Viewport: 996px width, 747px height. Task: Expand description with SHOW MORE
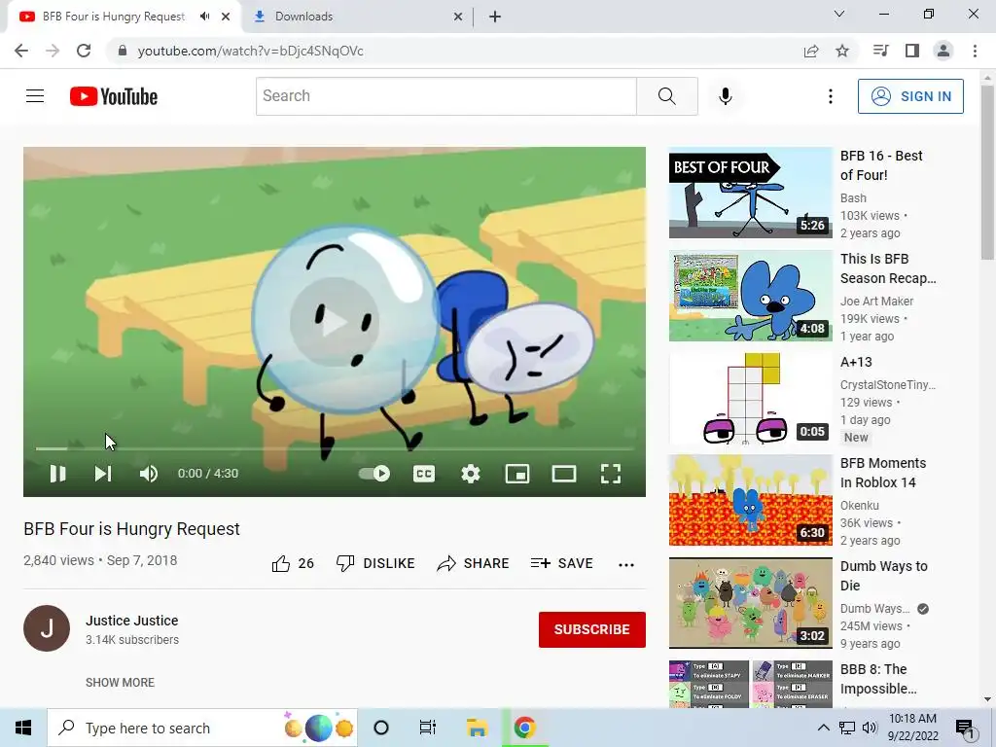120,682
